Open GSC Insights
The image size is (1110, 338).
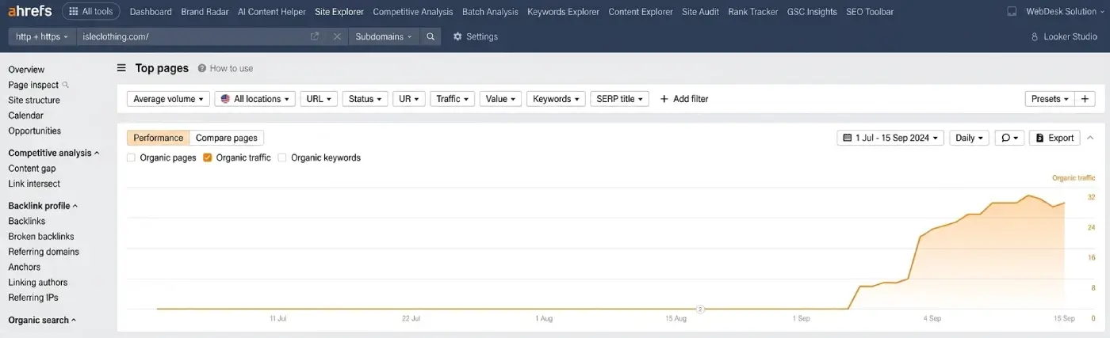pyautogui.click(x=812, y=12)
